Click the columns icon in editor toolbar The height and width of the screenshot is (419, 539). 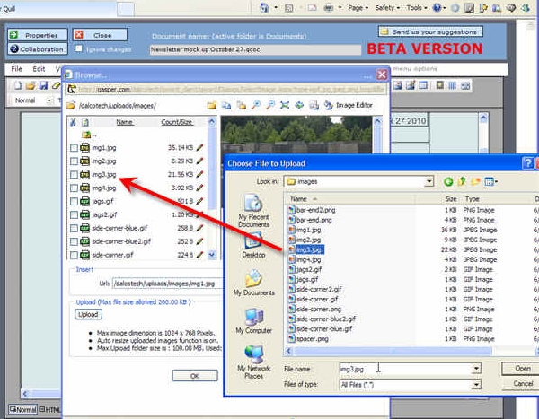point(452,85)
